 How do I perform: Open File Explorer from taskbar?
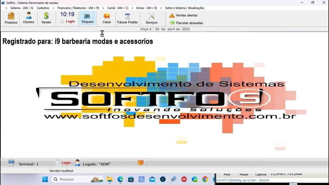pos(110,179)
